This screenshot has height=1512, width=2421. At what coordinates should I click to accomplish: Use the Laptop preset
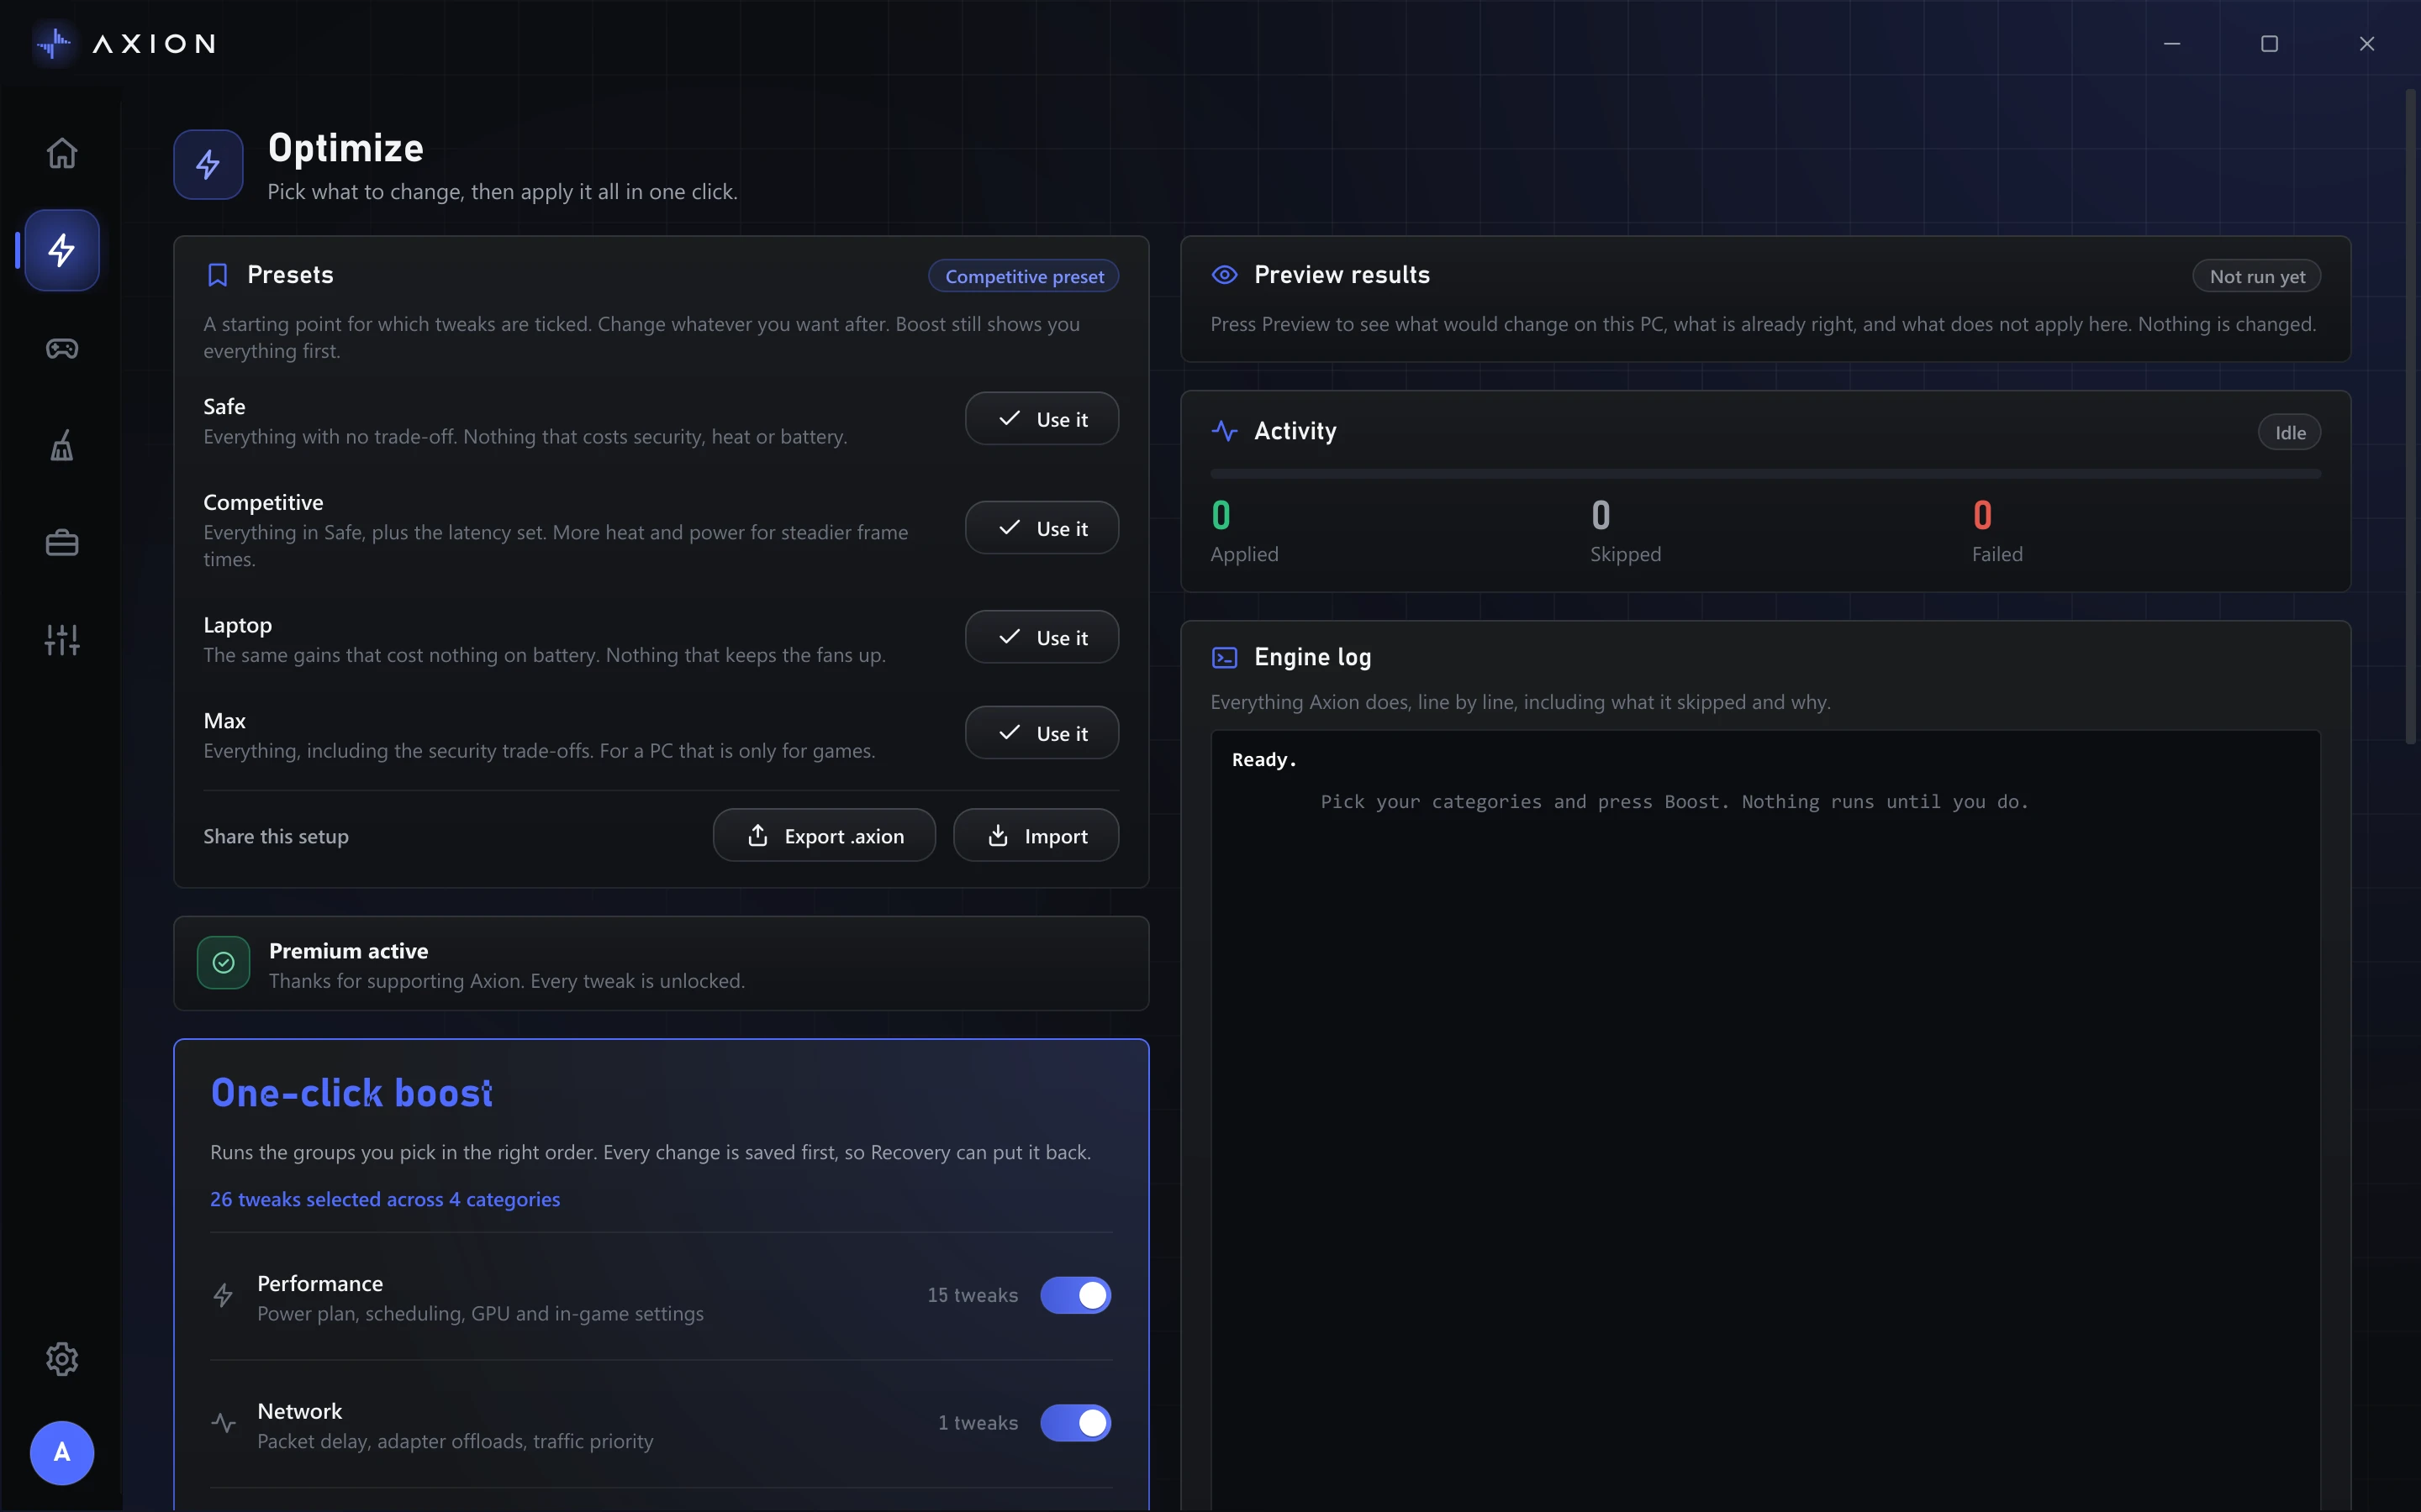[1042, 636]
